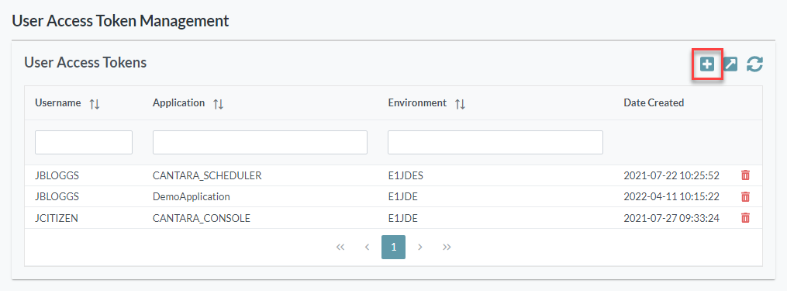Viewport: 787px width, 291px height.
Task: Click the export arrow icon
Action: point(730,64)
